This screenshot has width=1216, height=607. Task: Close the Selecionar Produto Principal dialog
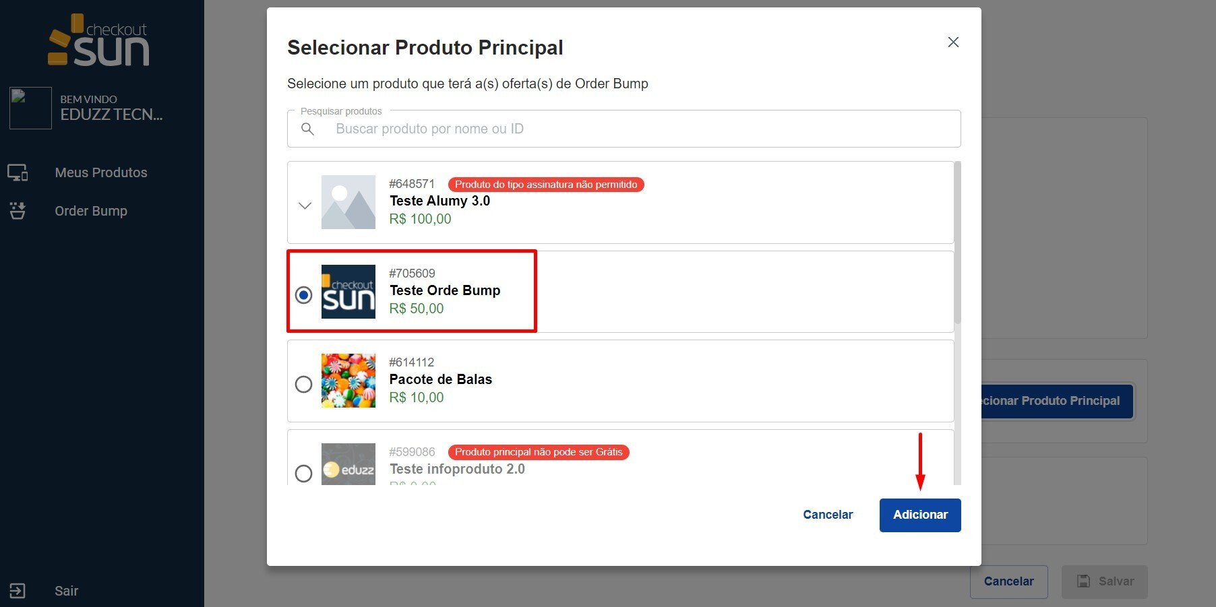click(953, 42)
